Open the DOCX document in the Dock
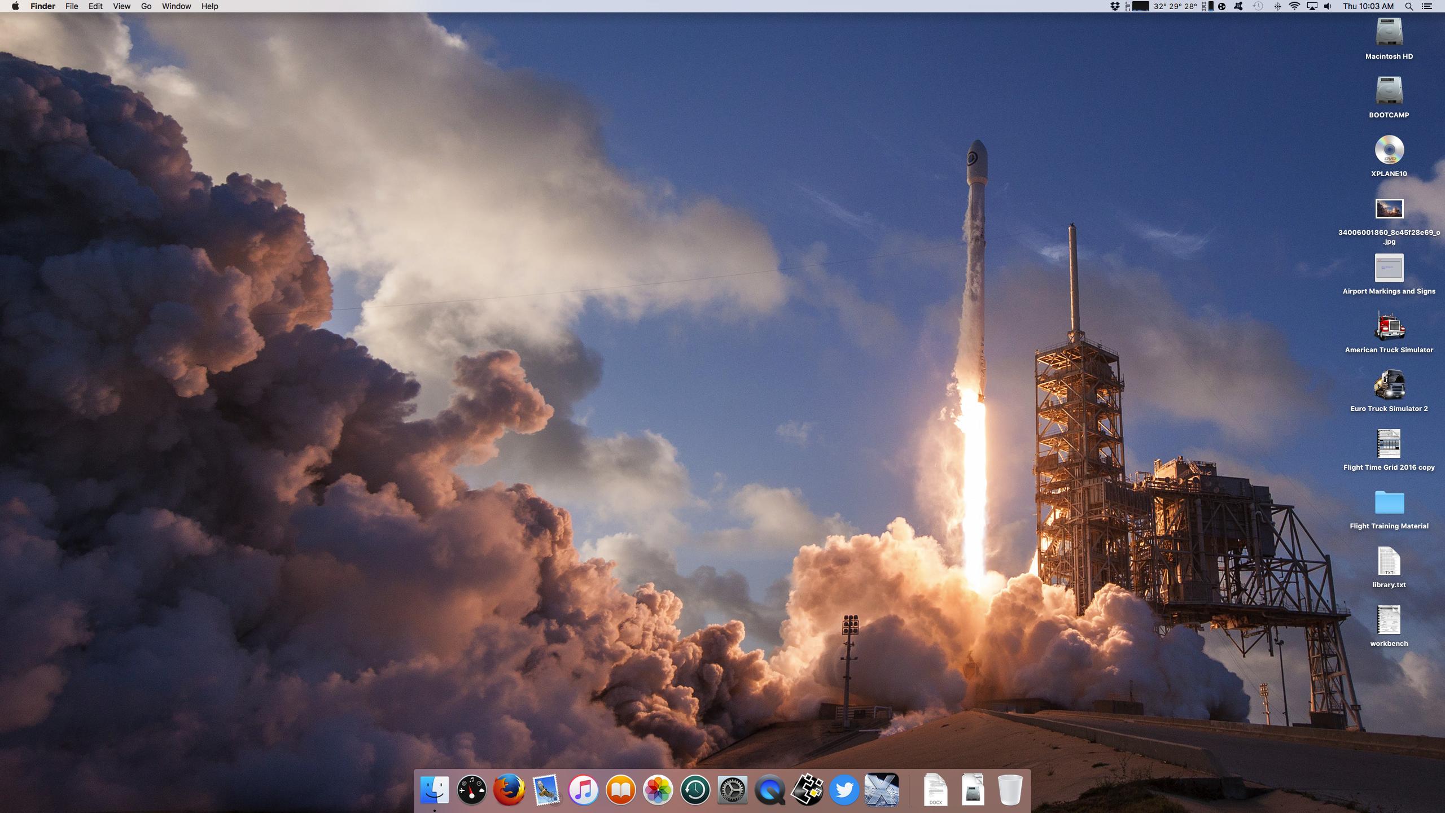This screenshot has height=813, width=1445. tap(935, 789)
